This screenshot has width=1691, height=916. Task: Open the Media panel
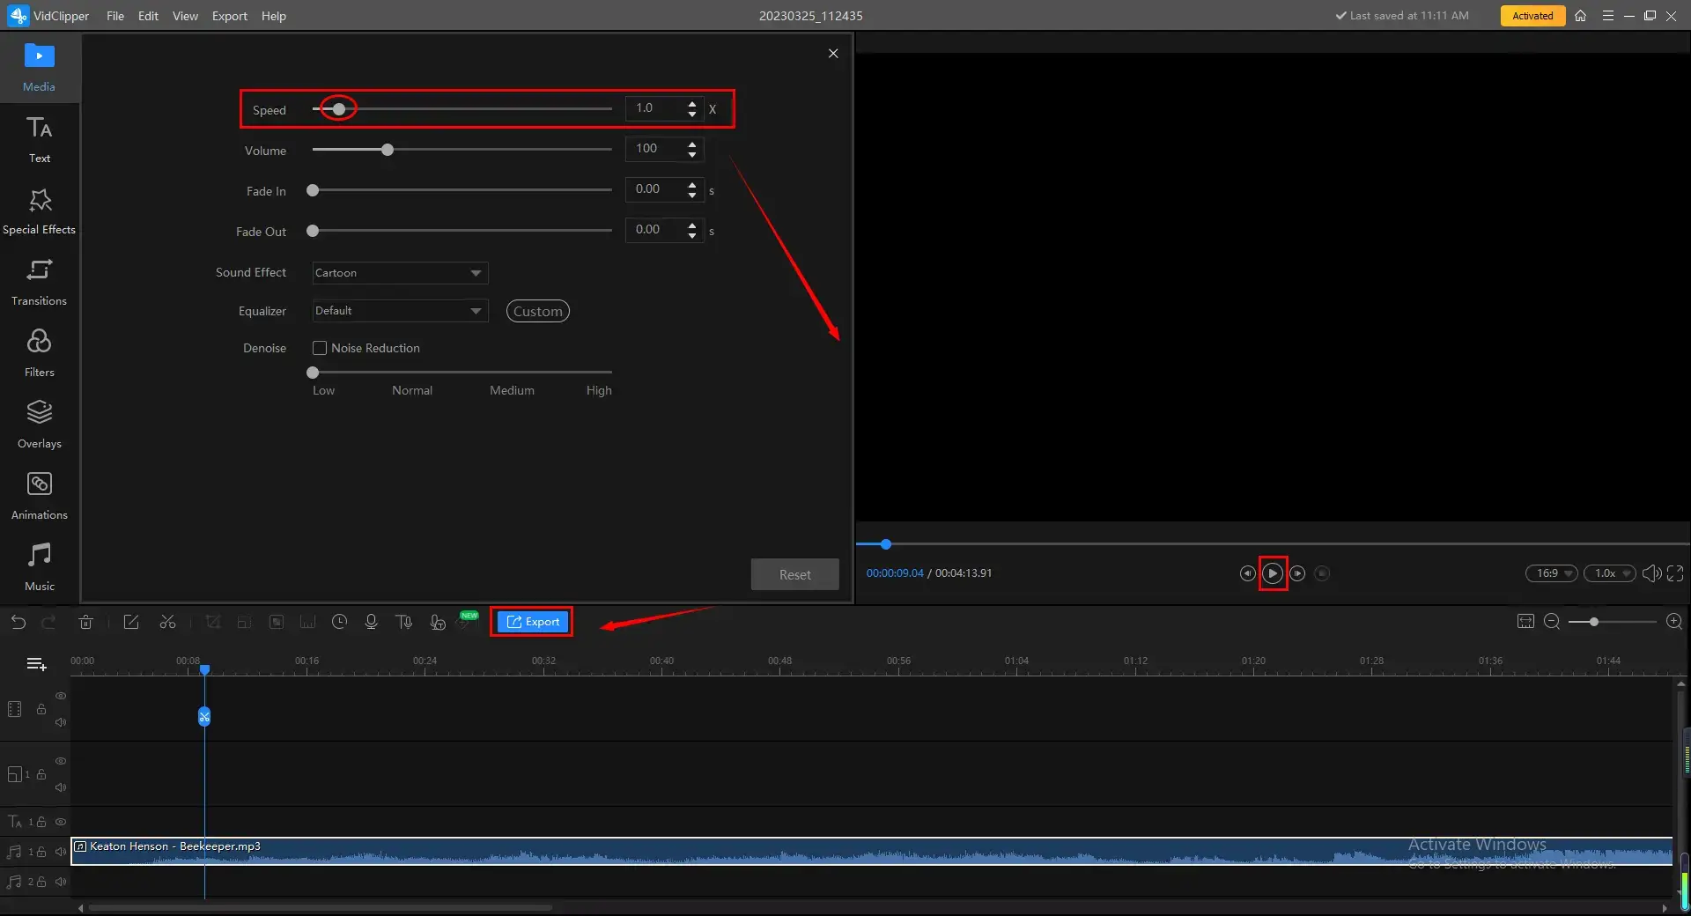point(39,68)
